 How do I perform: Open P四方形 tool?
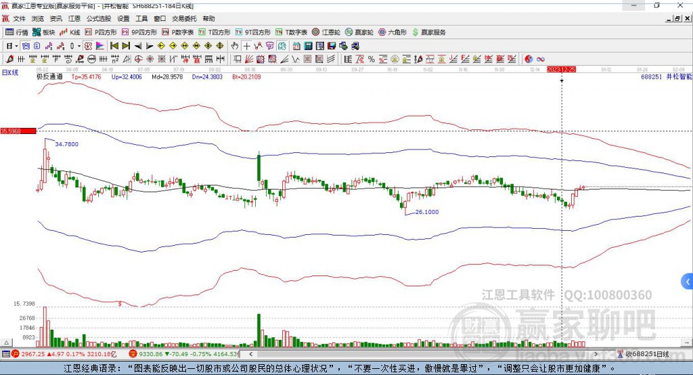click(x=101, y=32)
